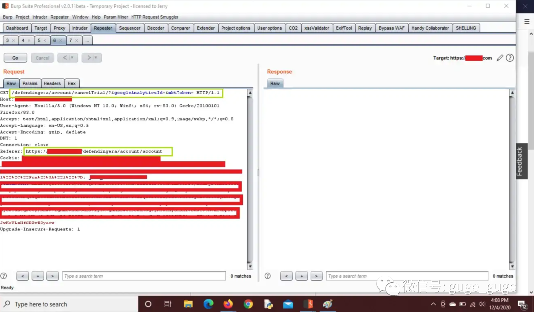Go to previous request in history

click(65, 57)
